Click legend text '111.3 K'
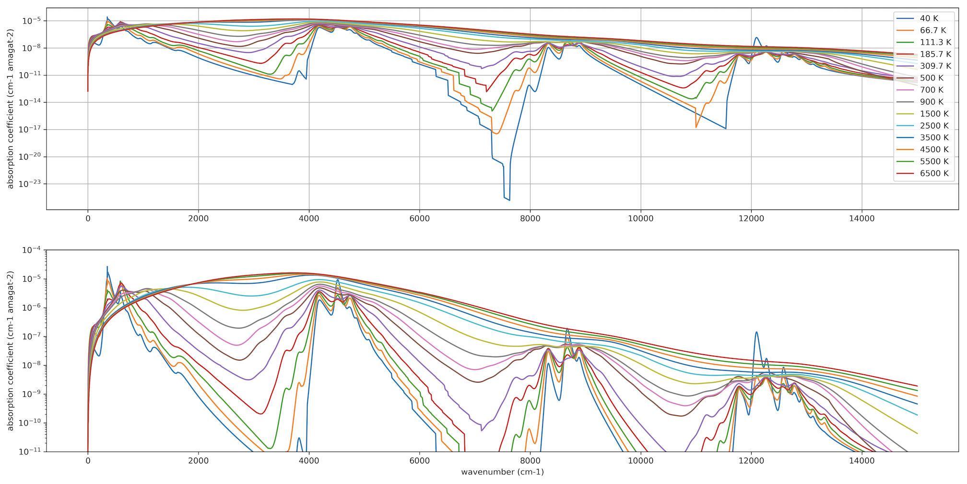The image size is (967, 484). click(935, 42)
